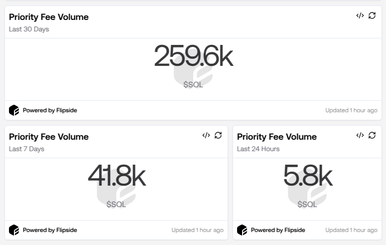Click the Last 7 Days subtitle

pyautogui.click(x=26, y=149)
